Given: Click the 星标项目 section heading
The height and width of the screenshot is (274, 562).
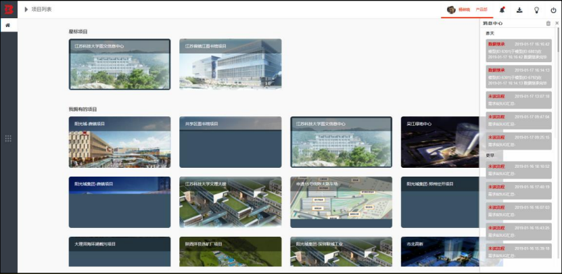Looking at the screenshot, I should pos(78,32).
